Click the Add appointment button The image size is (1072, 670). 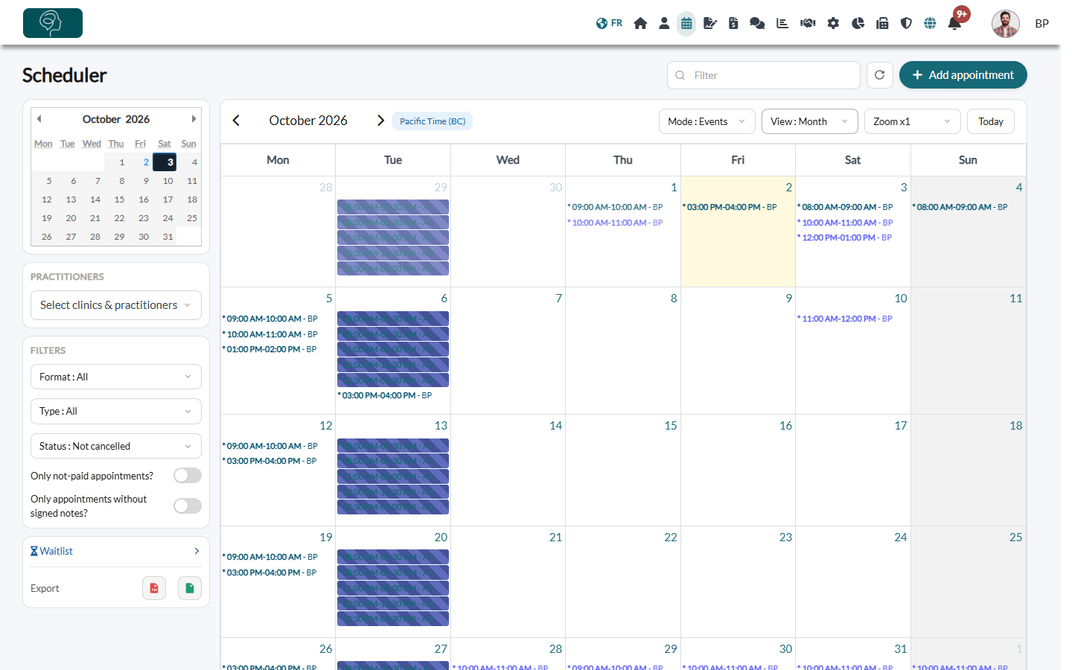[x=963, y=75]
